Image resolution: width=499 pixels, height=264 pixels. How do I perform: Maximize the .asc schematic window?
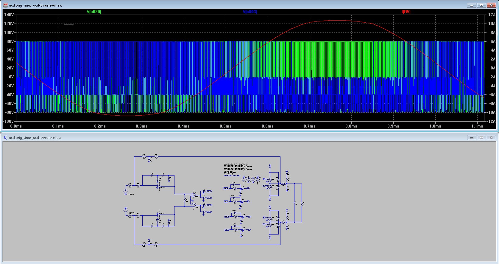tap(481, 137)
